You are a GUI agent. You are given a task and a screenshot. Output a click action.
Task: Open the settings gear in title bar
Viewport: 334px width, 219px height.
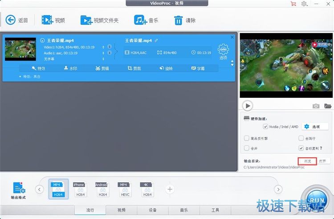[x=304, y=4]
